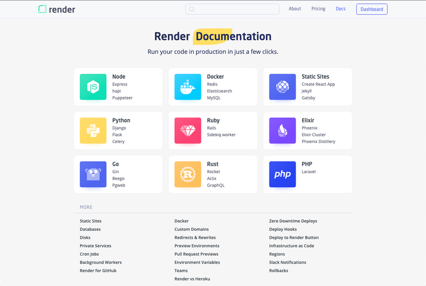Open the Ruby gem icon
Screen dimensions: 426x286
tap(188, 131)
